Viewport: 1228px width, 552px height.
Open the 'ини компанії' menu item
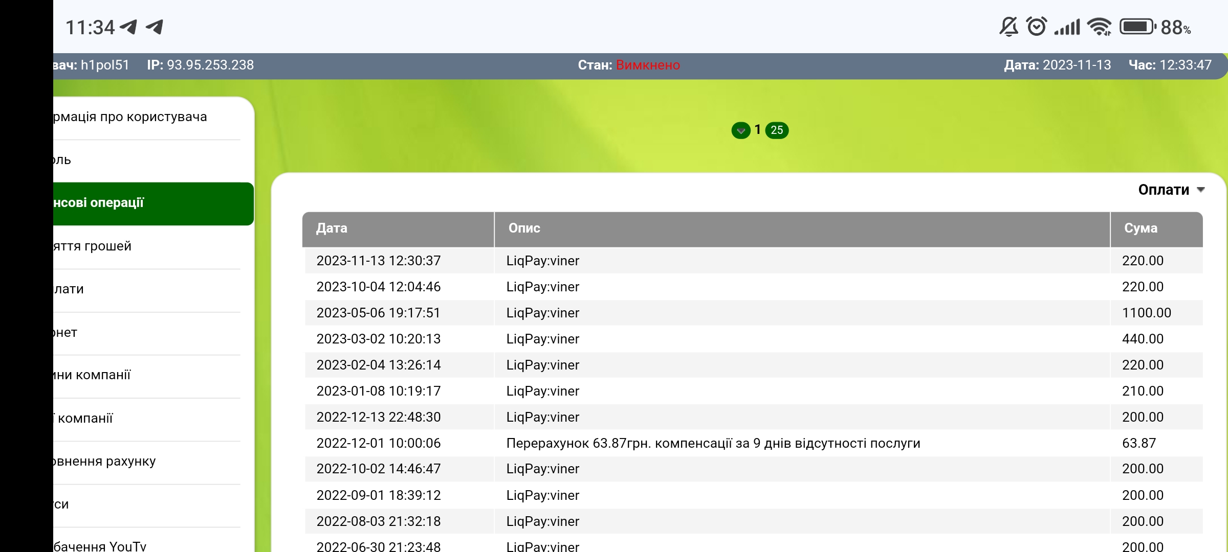point(147,376)
